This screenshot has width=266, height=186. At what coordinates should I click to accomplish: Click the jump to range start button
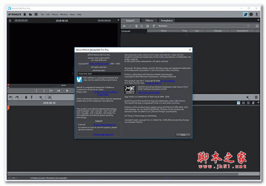coord(51,91)
